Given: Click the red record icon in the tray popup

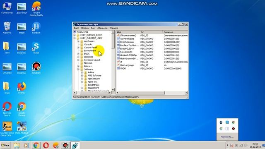Looking at the screenshot, I should point(234,129).
